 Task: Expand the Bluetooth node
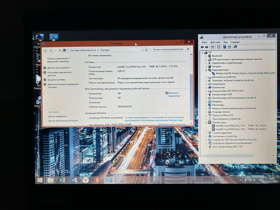[x=206, y=56]
